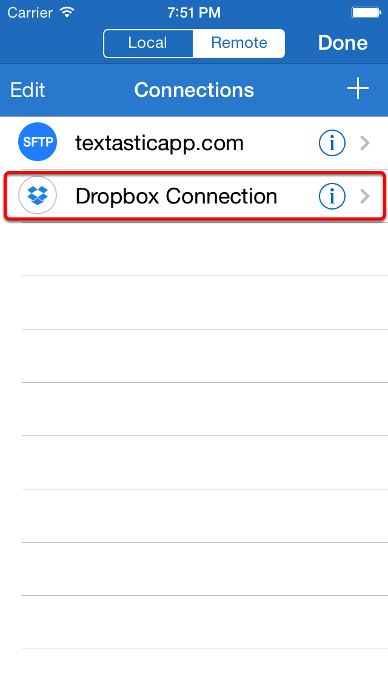Click the battery indicator icon
The width and height of the screenshot is (388, 688).
click(366, 12)
